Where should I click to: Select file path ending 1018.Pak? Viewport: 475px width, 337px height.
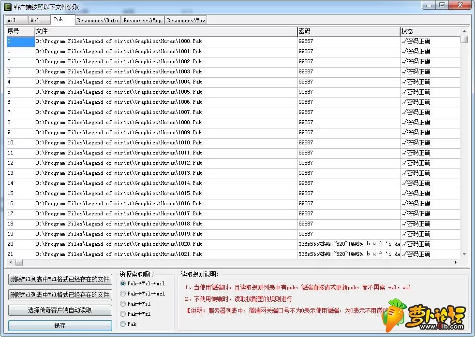coord(166,224)
